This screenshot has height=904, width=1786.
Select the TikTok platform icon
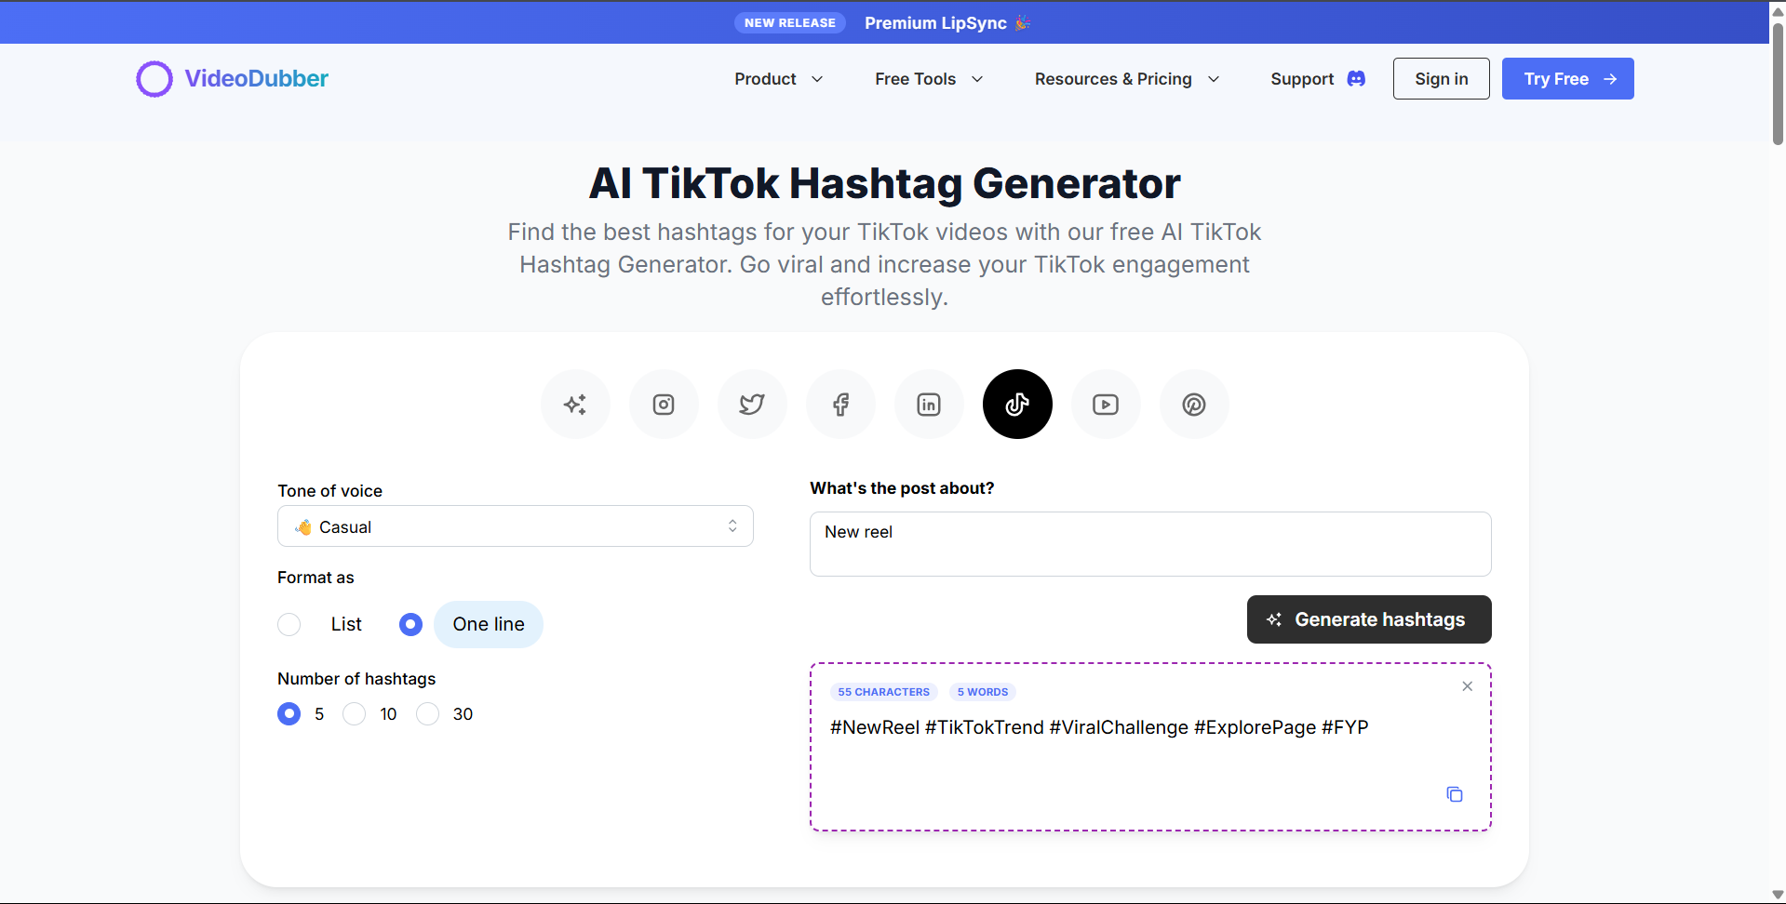click(1017, 405)
